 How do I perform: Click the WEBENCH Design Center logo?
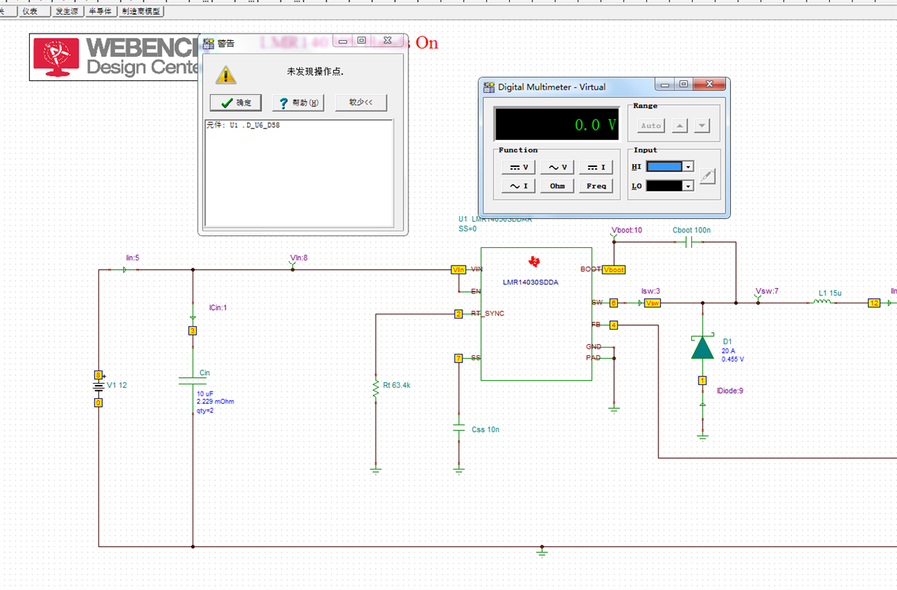(114, 57)
